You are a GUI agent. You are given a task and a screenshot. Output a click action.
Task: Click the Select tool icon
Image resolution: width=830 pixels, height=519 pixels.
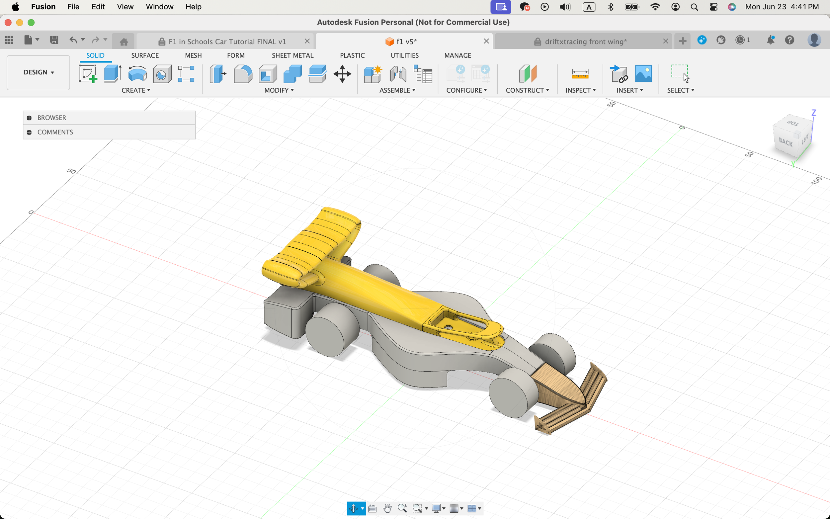pyautogui.click(x=680, y=74)
